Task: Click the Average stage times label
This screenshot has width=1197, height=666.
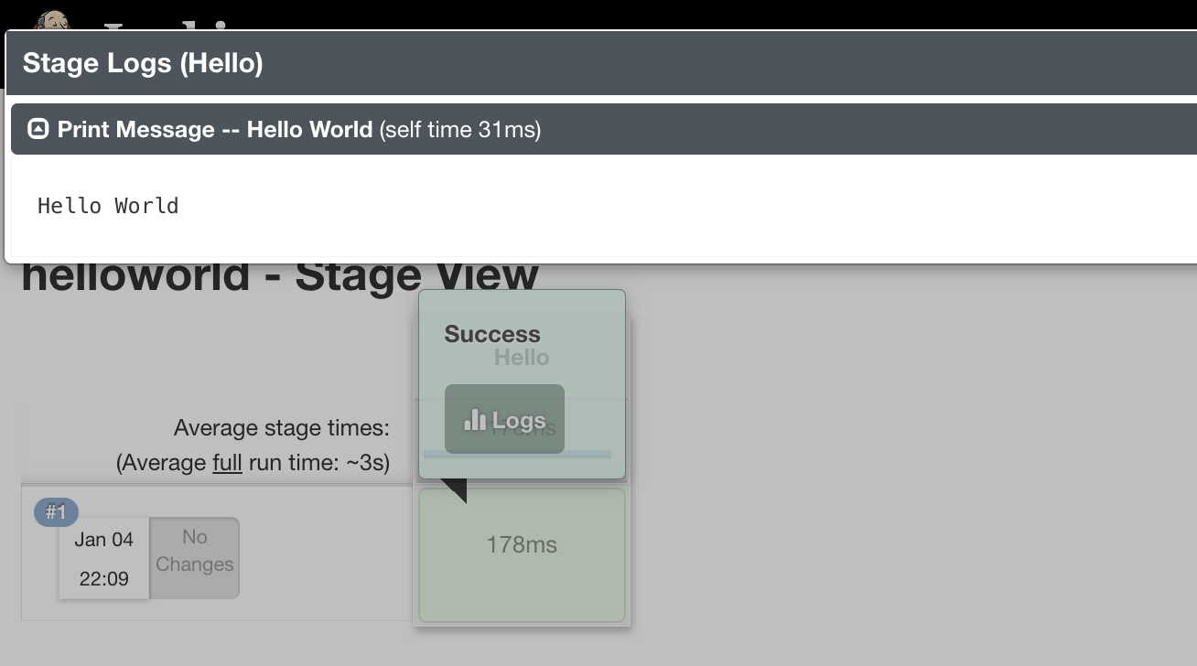Action: [x=282, y=427]
